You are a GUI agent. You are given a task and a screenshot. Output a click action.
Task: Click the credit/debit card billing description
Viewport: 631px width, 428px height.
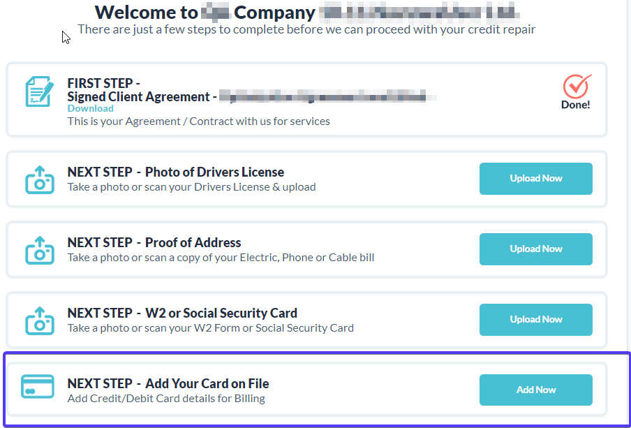tap(166, 399)
